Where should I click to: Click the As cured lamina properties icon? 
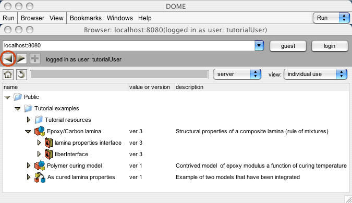pyautogui.click(x=40, y=177)
